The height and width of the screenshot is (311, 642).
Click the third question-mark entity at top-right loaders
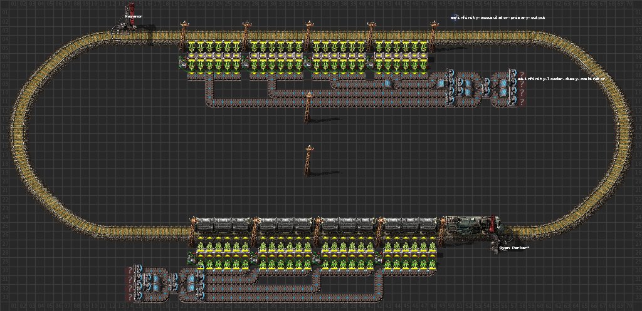[x=522, y=93]
